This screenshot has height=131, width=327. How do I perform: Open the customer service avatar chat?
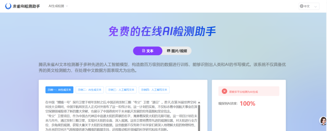pyautogui.click(x=323, y=121)
